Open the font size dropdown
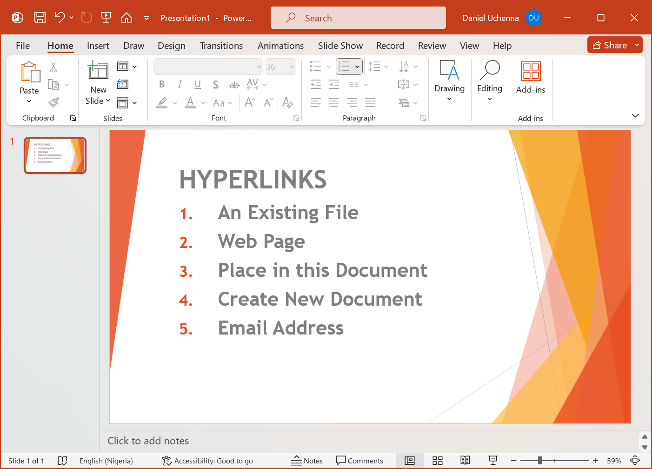The width and height of the screenshot is (652, 469). [x=291, y=66]
